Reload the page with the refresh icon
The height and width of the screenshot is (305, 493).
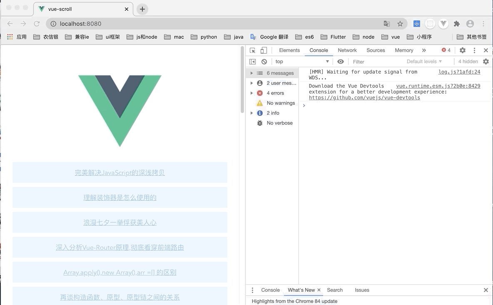pyautogui.click(x=37, y=24)
